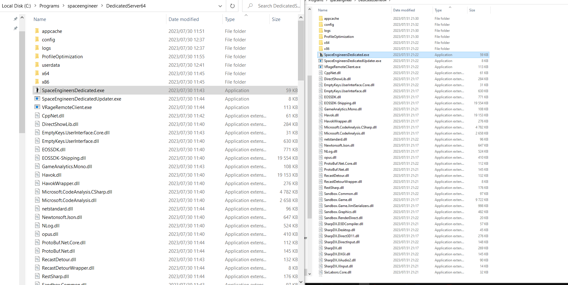Viewport: 568px width, 285px height.
Task: Click the search magnifier icon in the search box
Action: 250,6
